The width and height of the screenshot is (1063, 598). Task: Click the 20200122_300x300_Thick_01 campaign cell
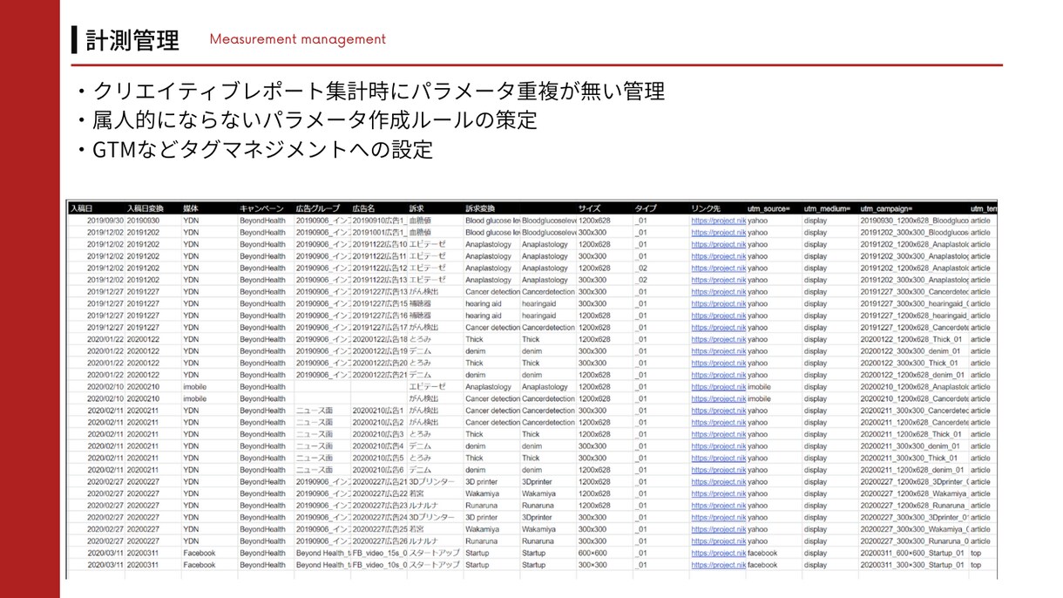click(x=909, y=363)
